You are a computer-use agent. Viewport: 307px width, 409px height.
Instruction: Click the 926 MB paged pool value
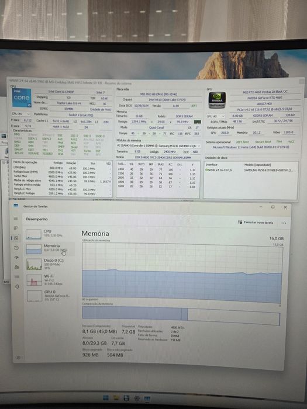90,355
